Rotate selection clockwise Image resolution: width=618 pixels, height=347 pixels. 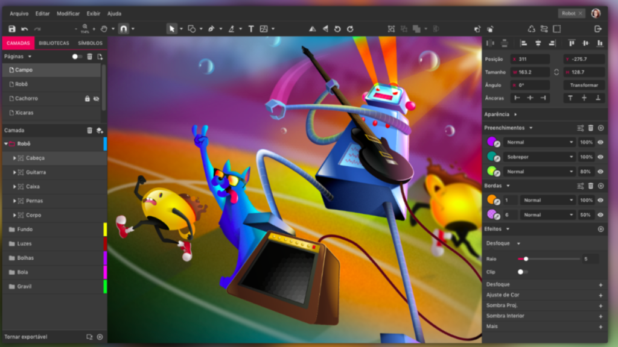click(350, 29)
